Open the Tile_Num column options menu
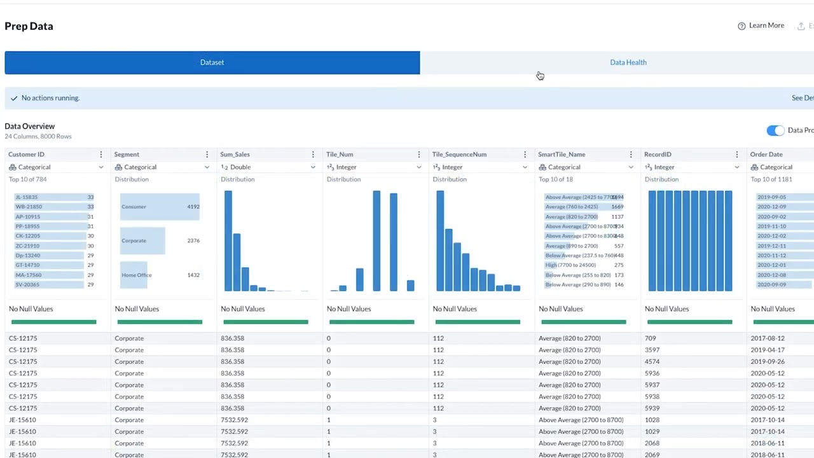This screenshot has height=458, width=814. (x=418, y=155)
